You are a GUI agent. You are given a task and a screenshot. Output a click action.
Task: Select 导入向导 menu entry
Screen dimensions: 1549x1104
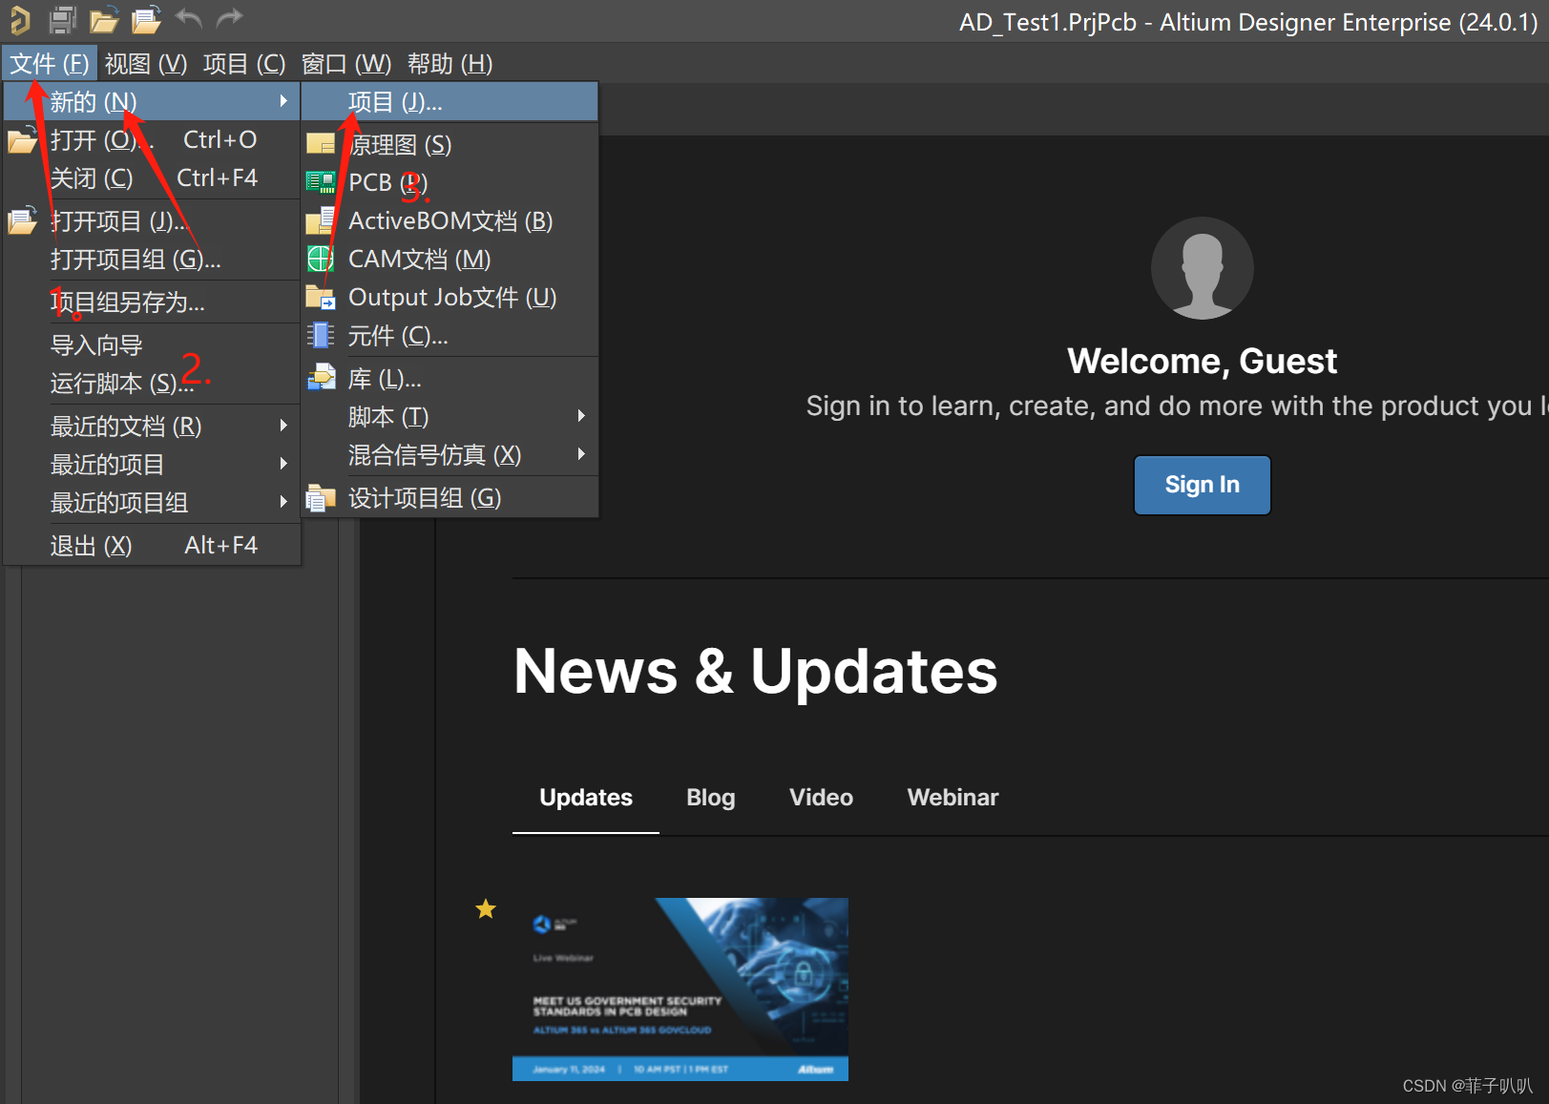[152, 345]
